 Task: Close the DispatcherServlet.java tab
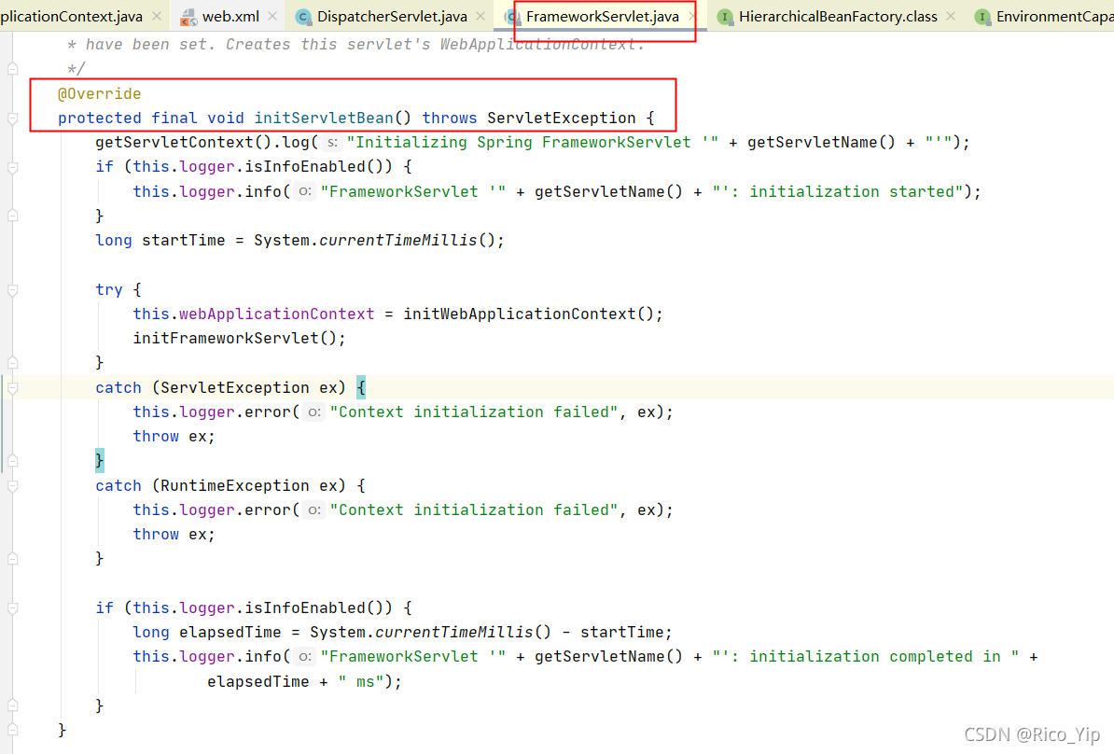point(481,17)
